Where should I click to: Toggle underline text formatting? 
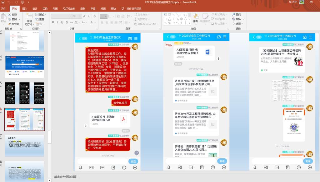point(62,22)
